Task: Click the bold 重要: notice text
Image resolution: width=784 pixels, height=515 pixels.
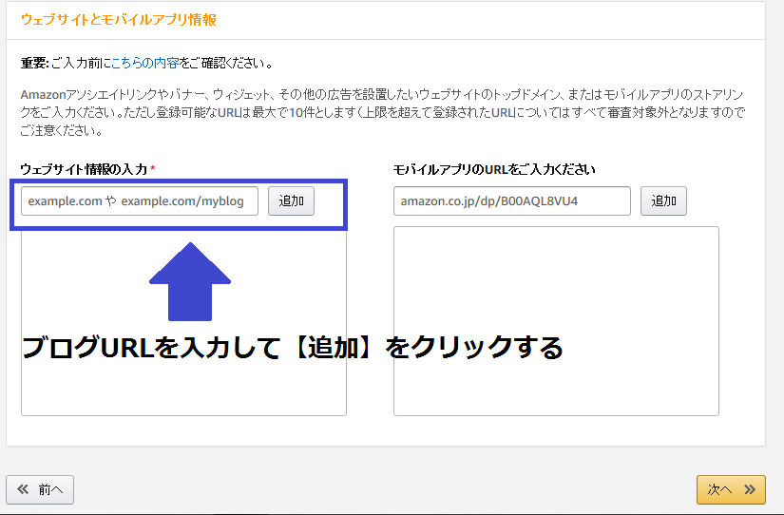Action: (x=34, y=64)
